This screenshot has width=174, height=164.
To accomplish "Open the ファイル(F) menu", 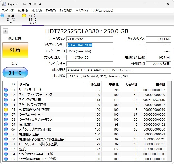I will coord(8,11).
